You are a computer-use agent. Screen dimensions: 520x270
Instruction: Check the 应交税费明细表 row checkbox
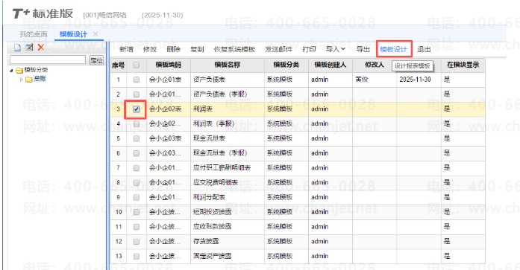pyautogui.click(x=137, y=182)
